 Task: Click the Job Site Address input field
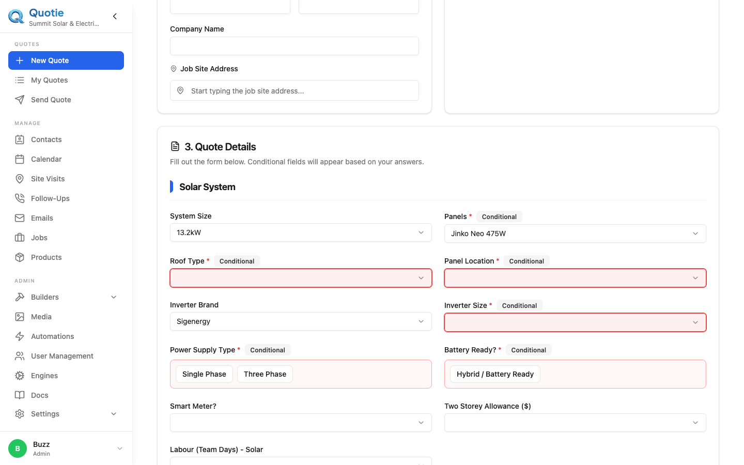click(295, 90)
